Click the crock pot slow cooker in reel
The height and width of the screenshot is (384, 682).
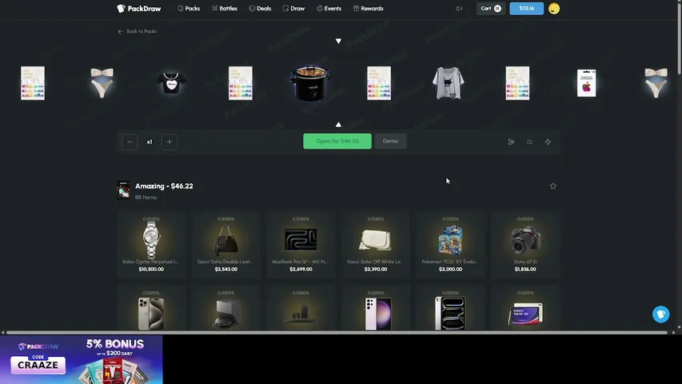pyautogui.click(x=309, y=82)
